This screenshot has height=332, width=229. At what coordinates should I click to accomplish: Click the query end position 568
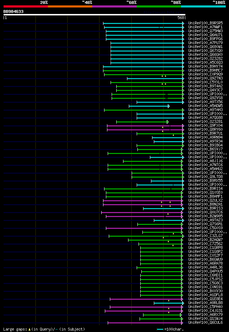coord(181,18)
